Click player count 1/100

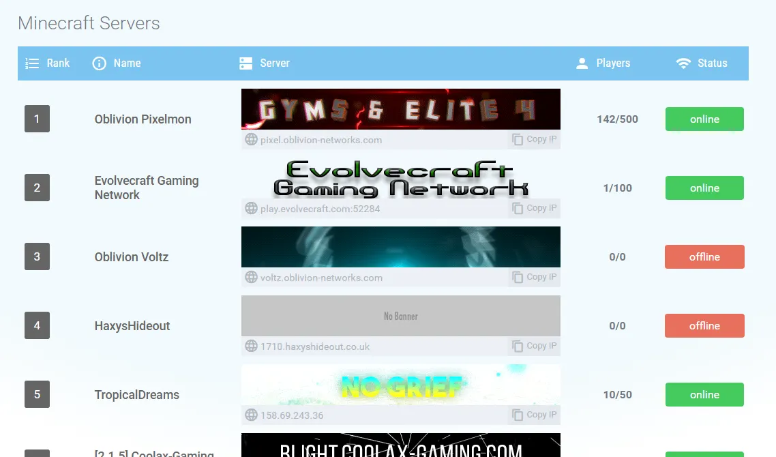617,188
